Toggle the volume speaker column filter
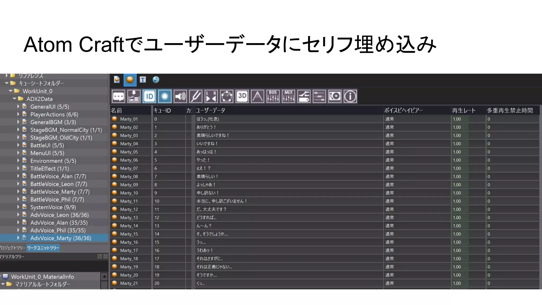542x305 pixels. (180, 96)
